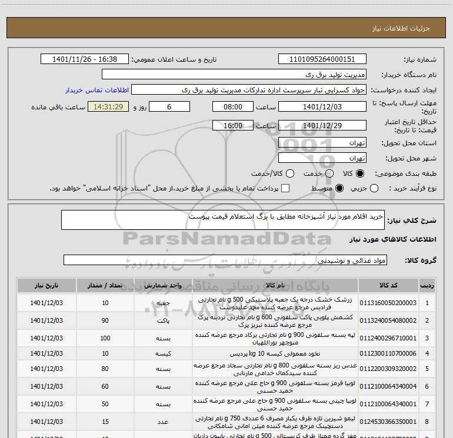Click the شرح کلی نیاز description box

coord(223,220)
